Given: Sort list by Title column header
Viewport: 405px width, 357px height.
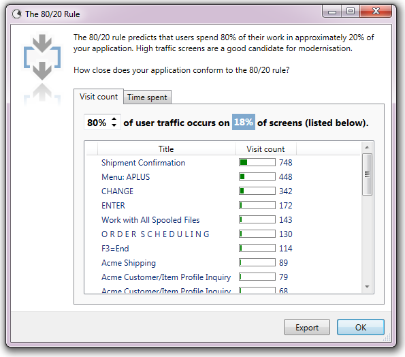Looking at the screenshot, I should [166, 149].
